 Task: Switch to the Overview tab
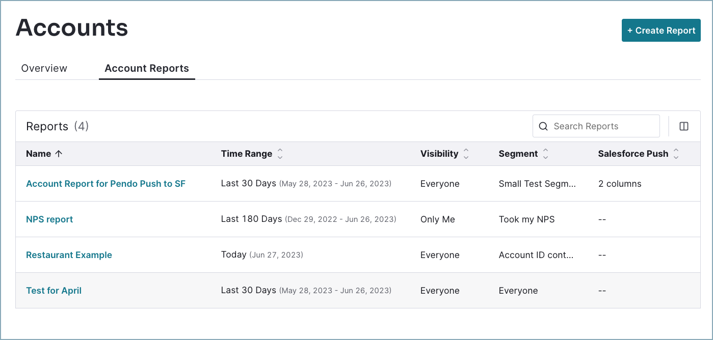(44, 68)
